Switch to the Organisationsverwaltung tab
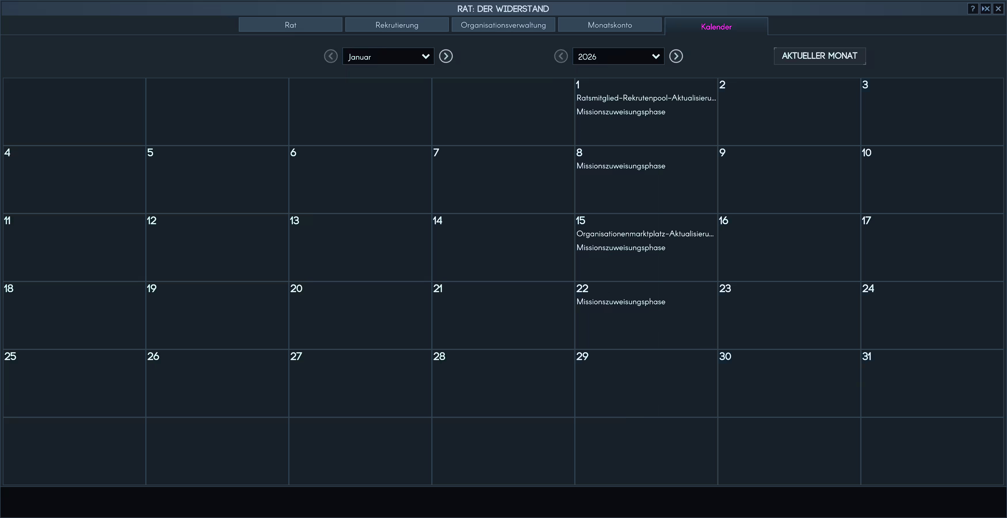 tap(503, 25)
